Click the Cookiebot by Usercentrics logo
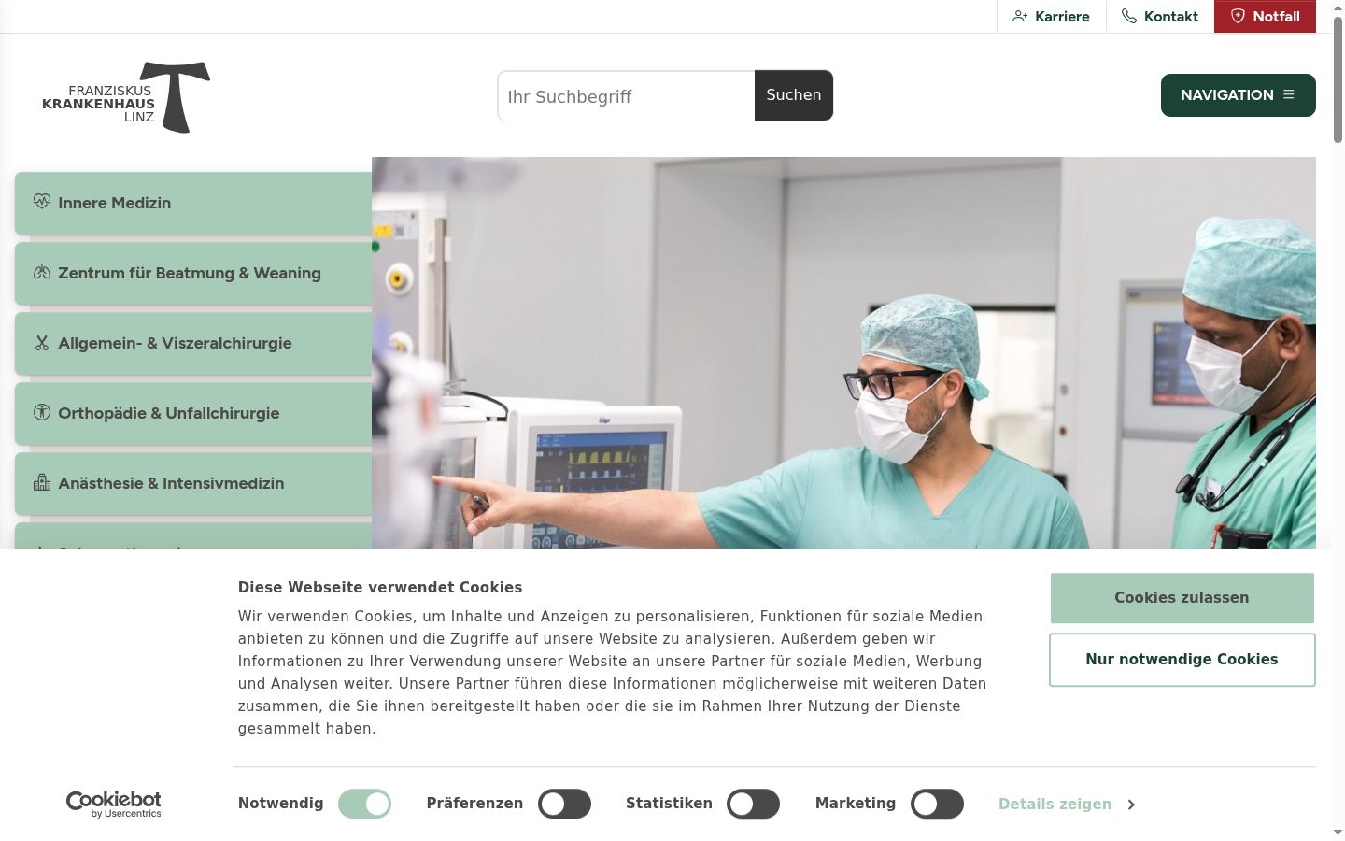This screenshot has width=1345, height=841. 114,804
